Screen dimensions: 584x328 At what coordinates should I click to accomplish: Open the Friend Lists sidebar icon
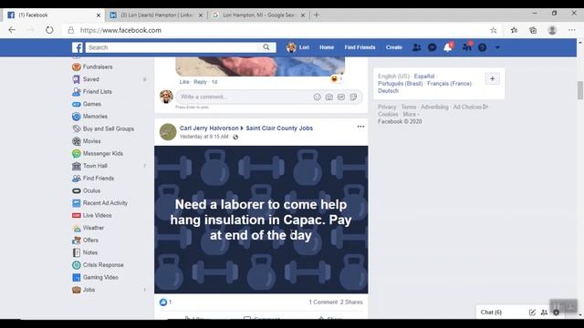point(77,91)
